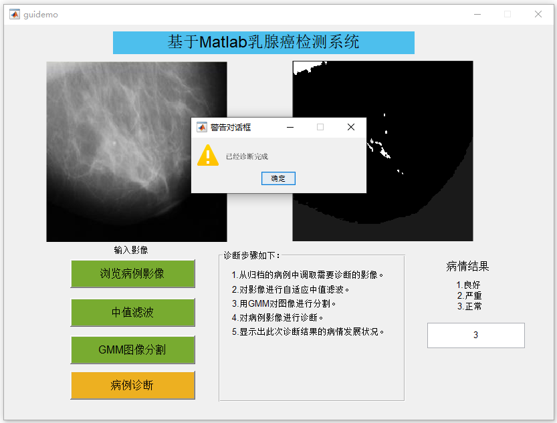Image resolution: width=557 pixels, height=423 pixels.
Task: Click the orange 病例诊断 button
Action: click(x=132, y=385)
